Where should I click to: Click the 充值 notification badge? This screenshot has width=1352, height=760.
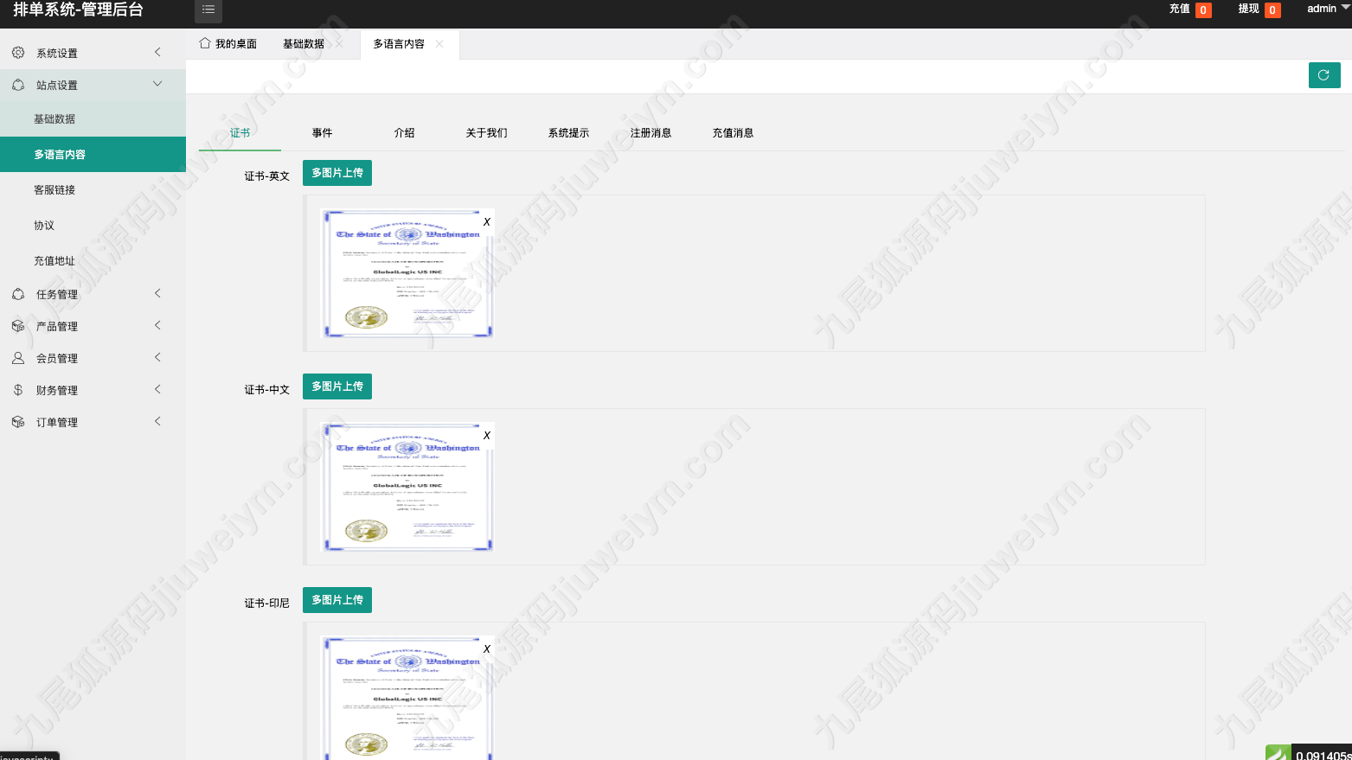1203,10
